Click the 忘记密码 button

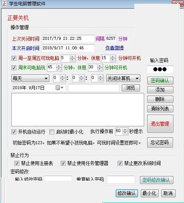(160, 142)
